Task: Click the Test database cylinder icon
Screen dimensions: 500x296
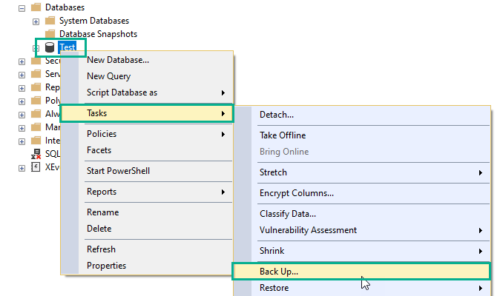Action: (50, 47)
